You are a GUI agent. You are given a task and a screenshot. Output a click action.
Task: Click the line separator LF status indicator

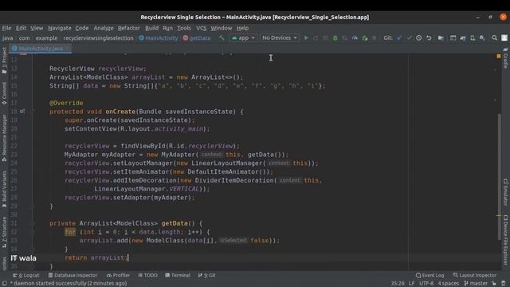(411, 284)
